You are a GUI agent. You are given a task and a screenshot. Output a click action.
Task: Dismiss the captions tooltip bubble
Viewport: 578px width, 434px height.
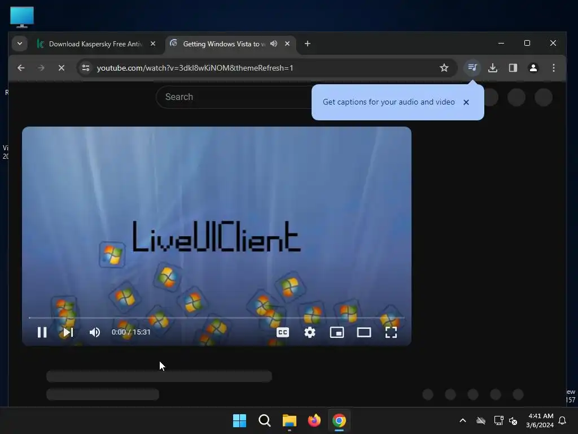[466, 102]
